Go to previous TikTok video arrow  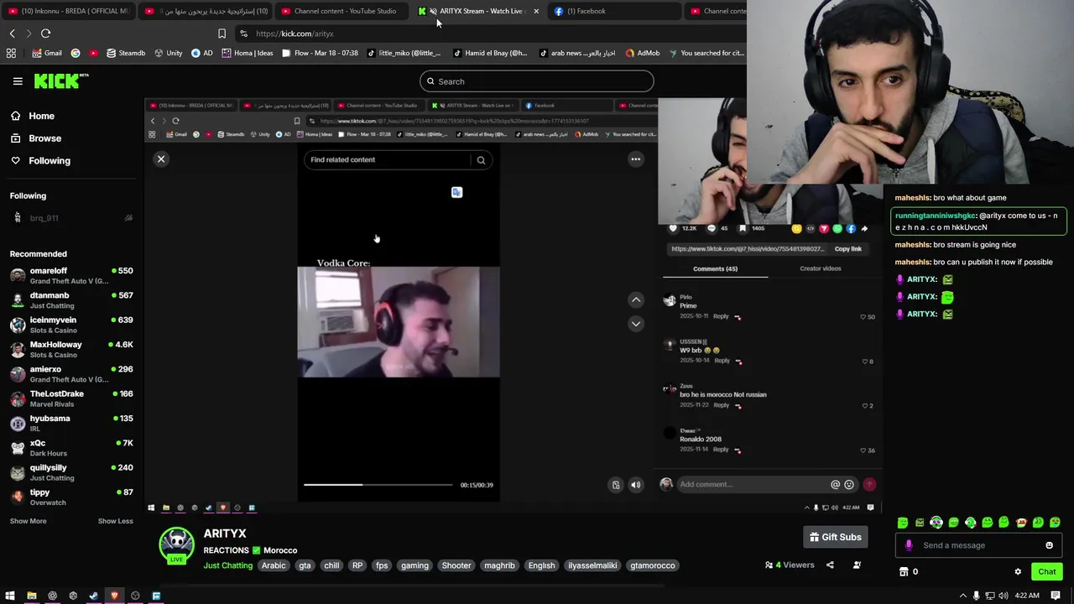(636, 299)
